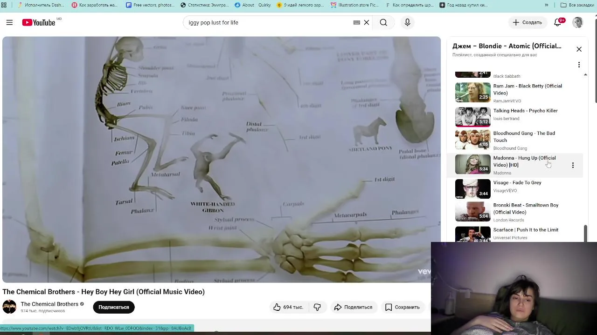Open the Free vectors, photos... bookmark
This screenshot has width=597, height=335.
[x=150, y=5]
